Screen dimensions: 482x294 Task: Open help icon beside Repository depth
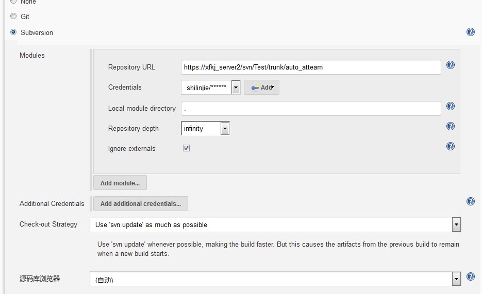pyautogui.click(x=450, y=126)
